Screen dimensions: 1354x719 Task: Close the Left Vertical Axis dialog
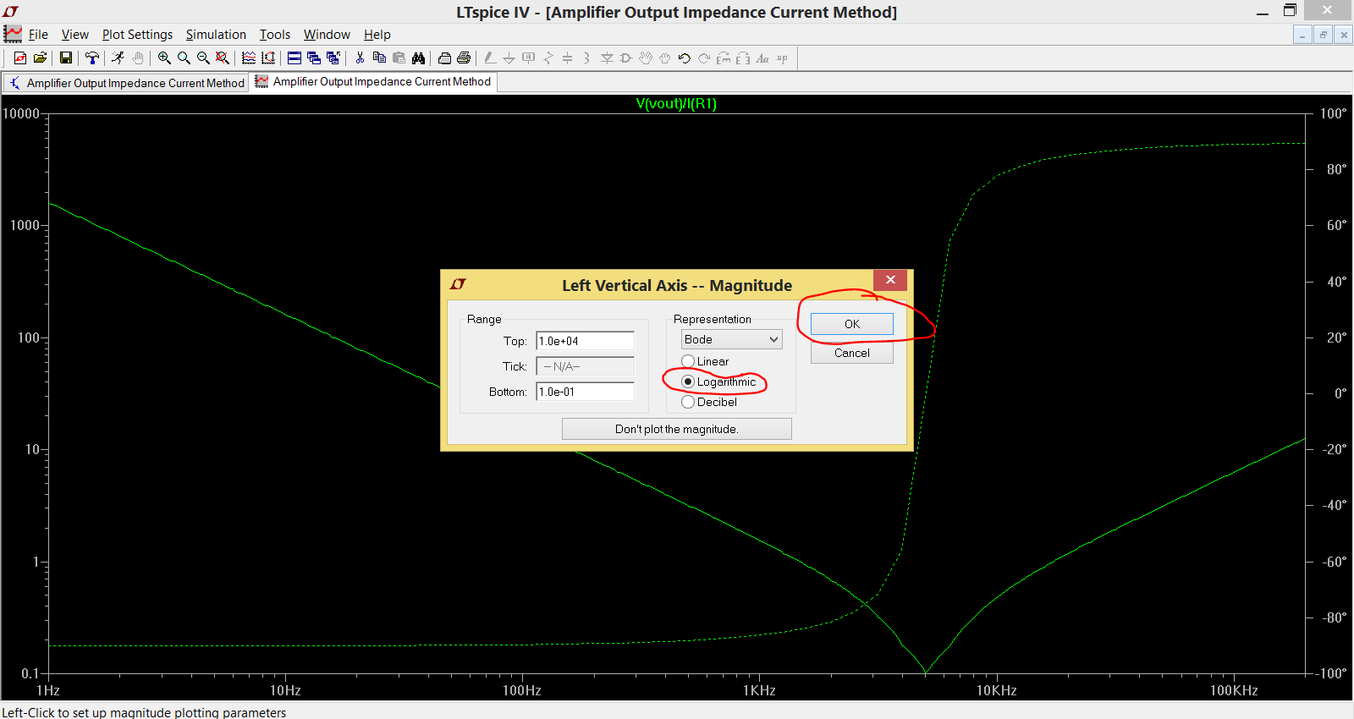890,280
